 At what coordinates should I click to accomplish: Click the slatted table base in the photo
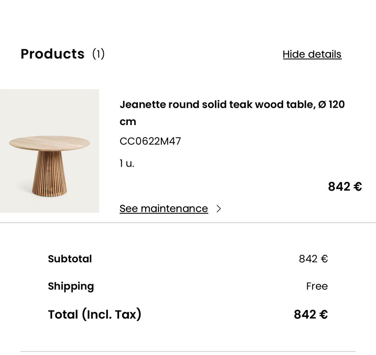point(49,174)
